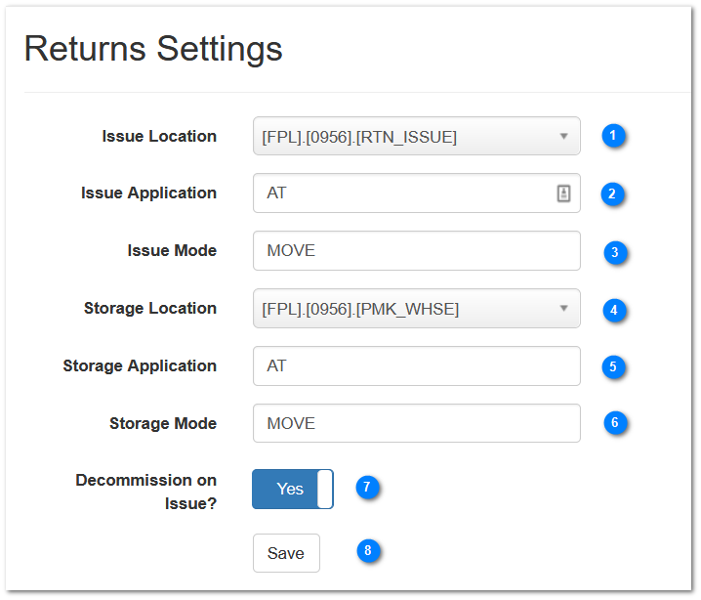
Task: Click the blue callout badge number 8
Action: click(x=368, y=550)
